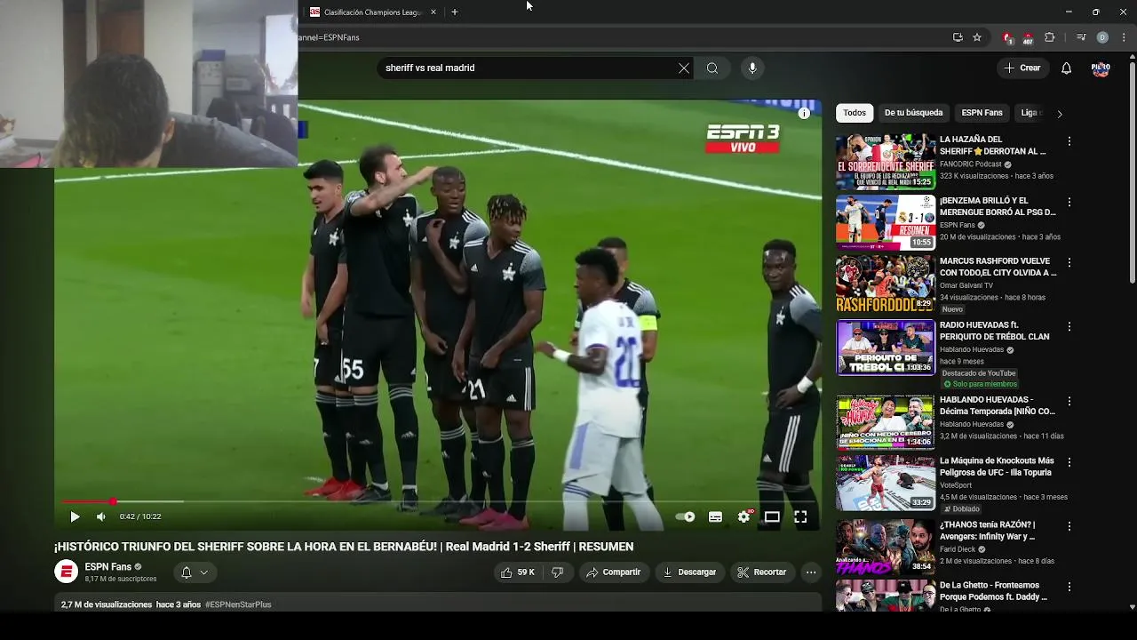Seek along the video progress bar
The height and width of the screenshot is (640, 1137).
pyautogui.click(x=436, y=502)
